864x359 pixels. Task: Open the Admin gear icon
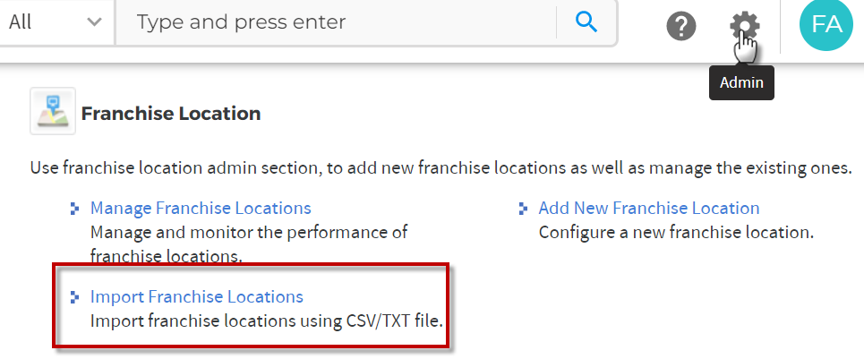pos(744,26)
